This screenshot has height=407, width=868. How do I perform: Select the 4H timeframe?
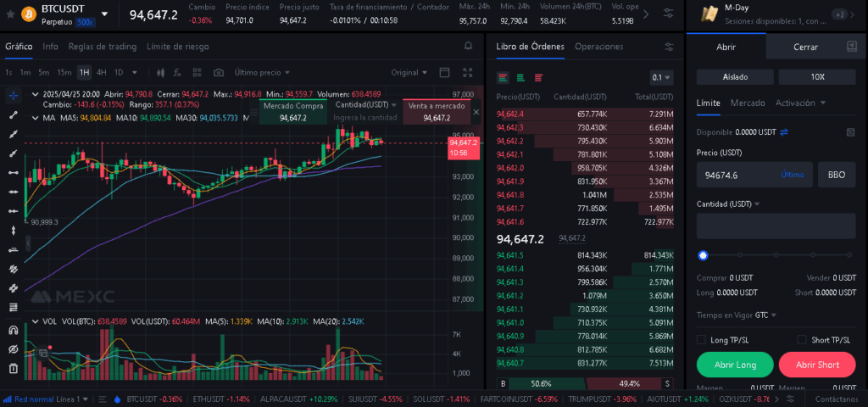coord(102,73)
